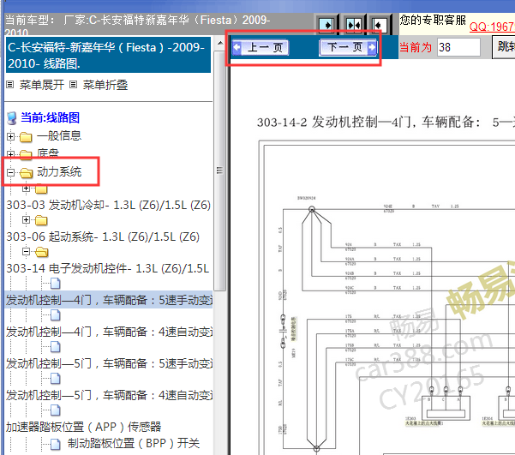The height and width of the screenshot is (455, 515).
Task: Click the folder icon above 303-06 起动系统
Action: [41, 220]
